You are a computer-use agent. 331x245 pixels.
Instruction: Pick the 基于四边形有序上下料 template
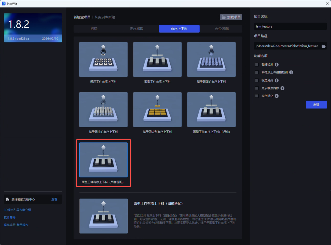157,110
